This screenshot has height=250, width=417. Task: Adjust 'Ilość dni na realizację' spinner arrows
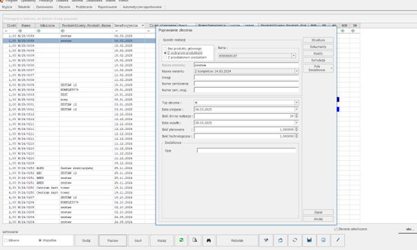click(296, 116)
